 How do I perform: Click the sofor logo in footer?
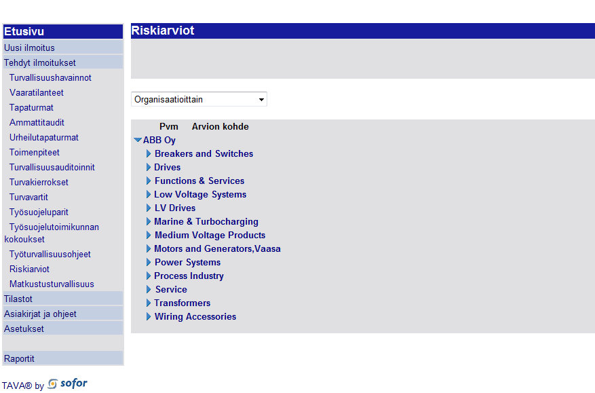[68, 384]
